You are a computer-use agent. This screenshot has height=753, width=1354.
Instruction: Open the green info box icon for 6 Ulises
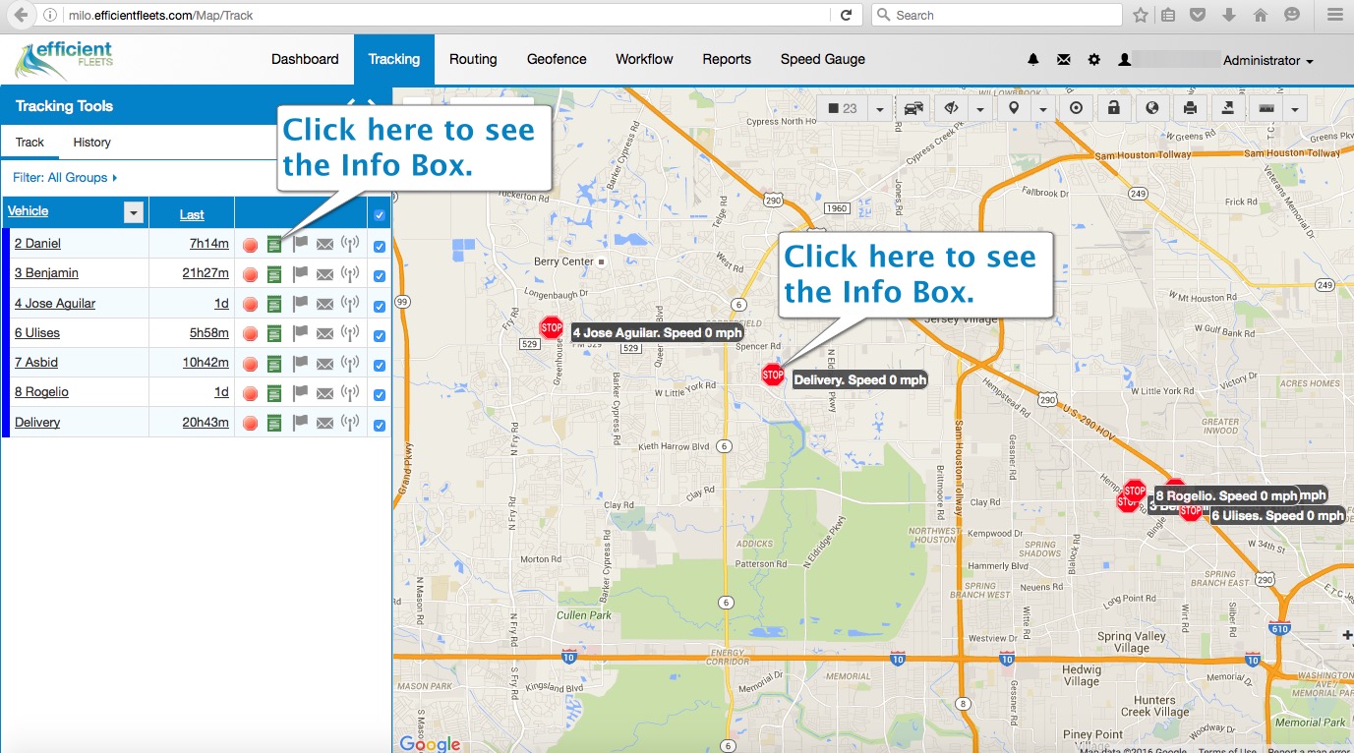[x=274, y=334]
